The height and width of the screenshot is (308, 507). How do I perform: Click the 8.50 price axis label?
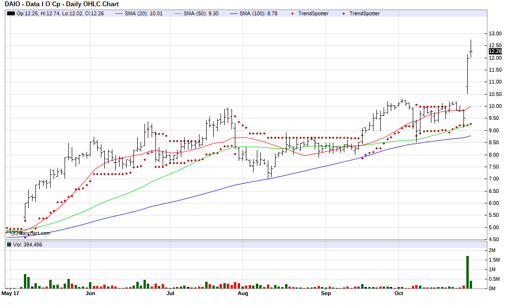coord(495,143)
